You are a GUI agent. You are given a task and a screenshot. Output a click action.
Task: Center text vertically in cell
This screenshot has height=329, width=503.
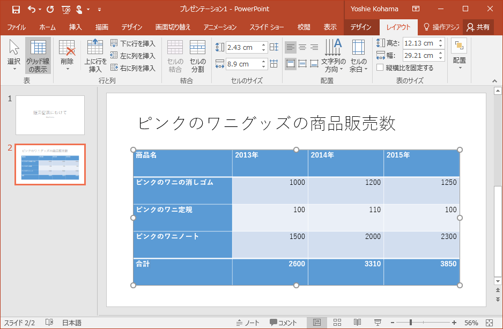302,63
